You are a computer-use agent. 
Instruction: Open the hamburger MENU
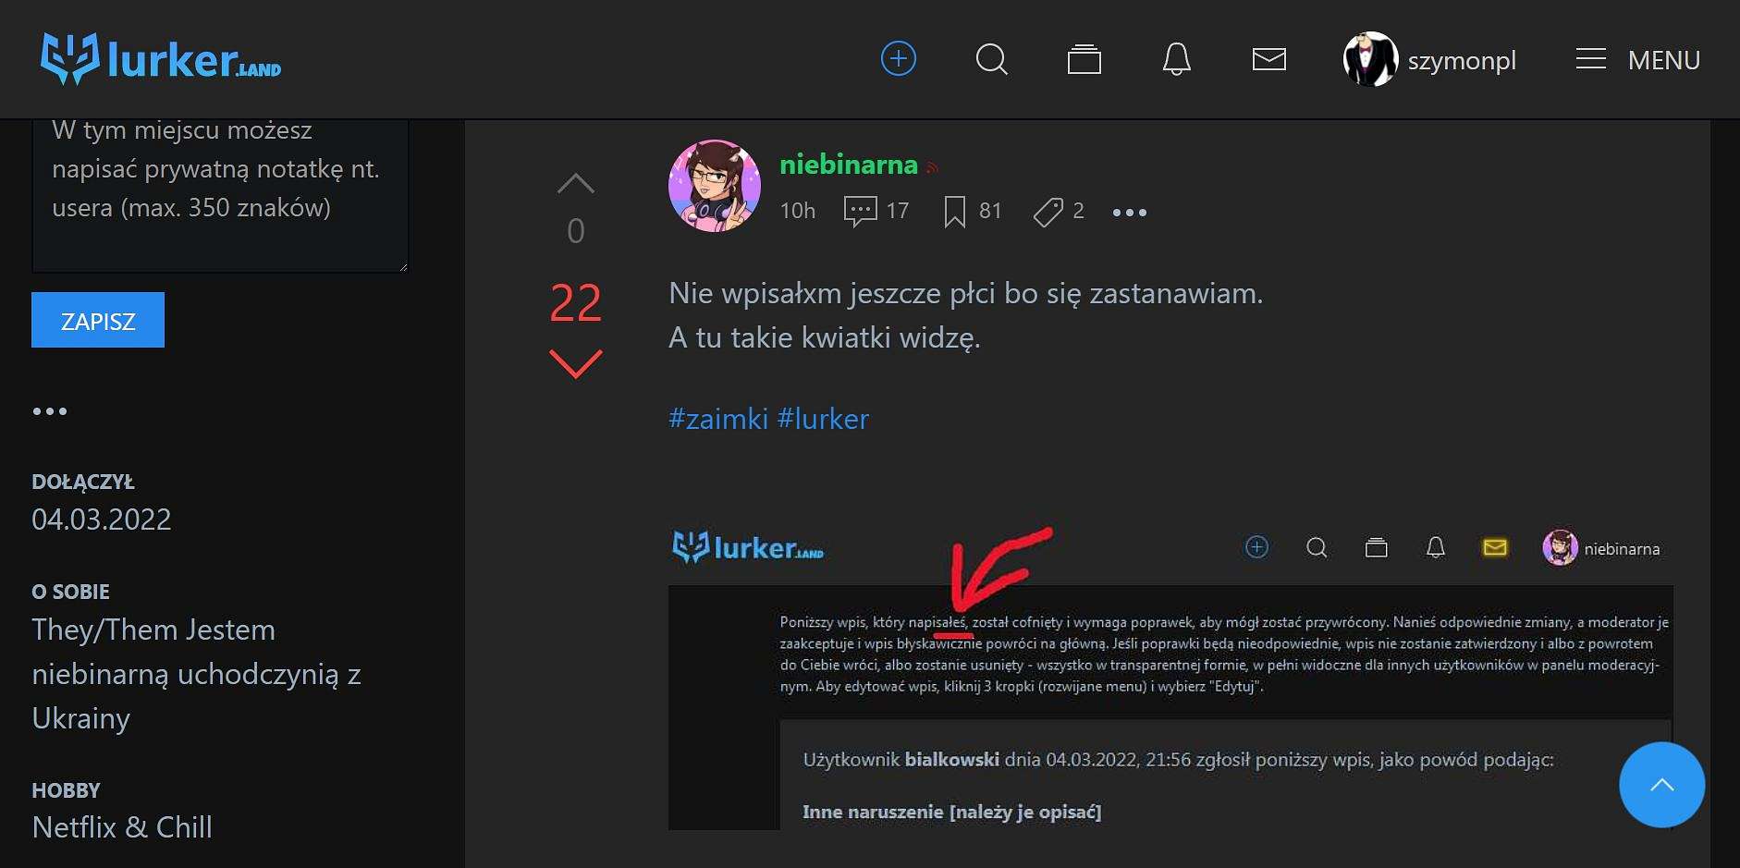point(1637,60)
